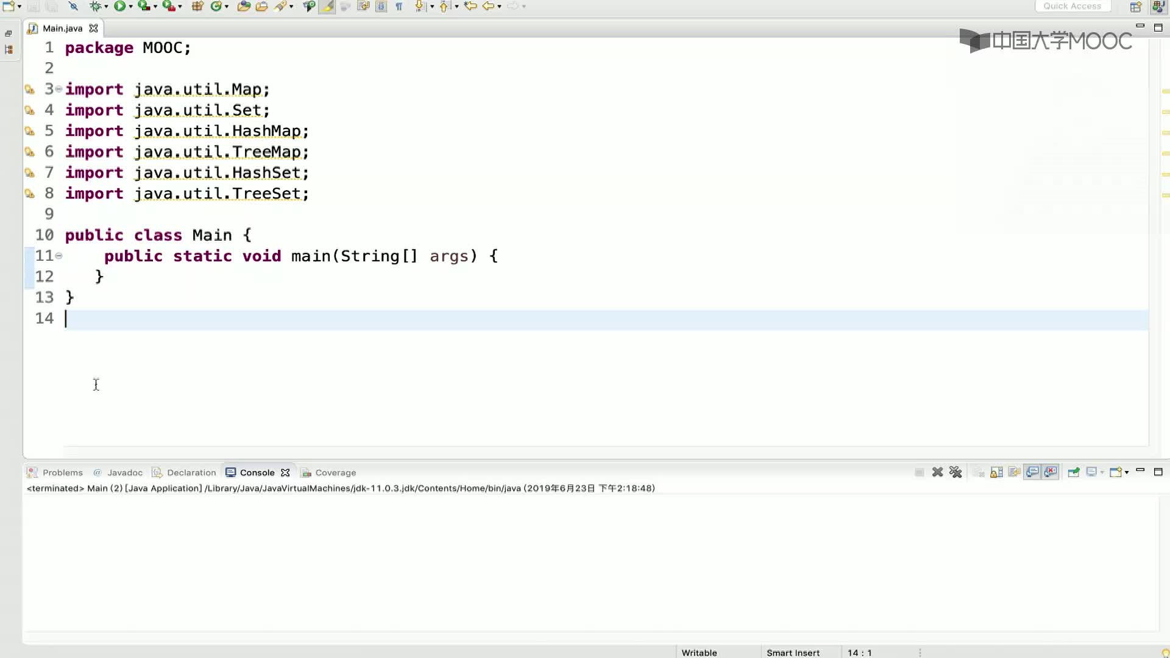This screenshot has height=658, width=1170.
Task: Click the word TreeSet on line 8
Action: click(266, 194)
